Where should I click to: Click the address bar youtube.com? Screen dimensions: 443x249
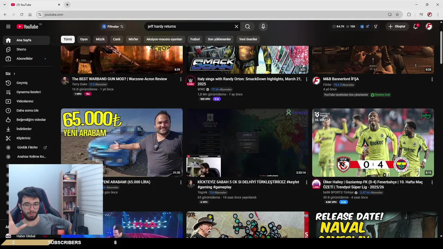(x=54, y=15)
